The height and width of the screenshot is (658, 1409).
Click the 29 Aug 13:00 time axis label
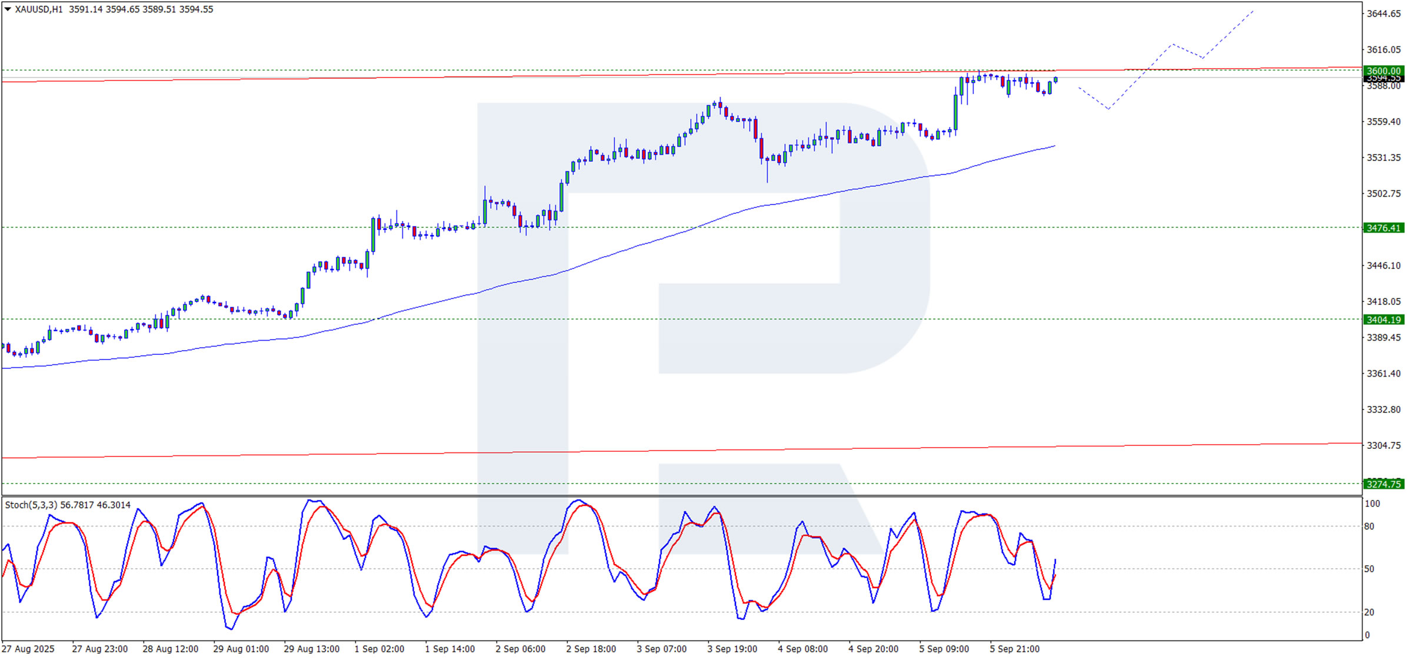(x=311, y=649)
